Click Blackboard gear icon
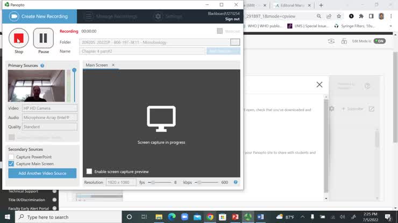This screenshot has height=223, width=398. pos(332,109)
